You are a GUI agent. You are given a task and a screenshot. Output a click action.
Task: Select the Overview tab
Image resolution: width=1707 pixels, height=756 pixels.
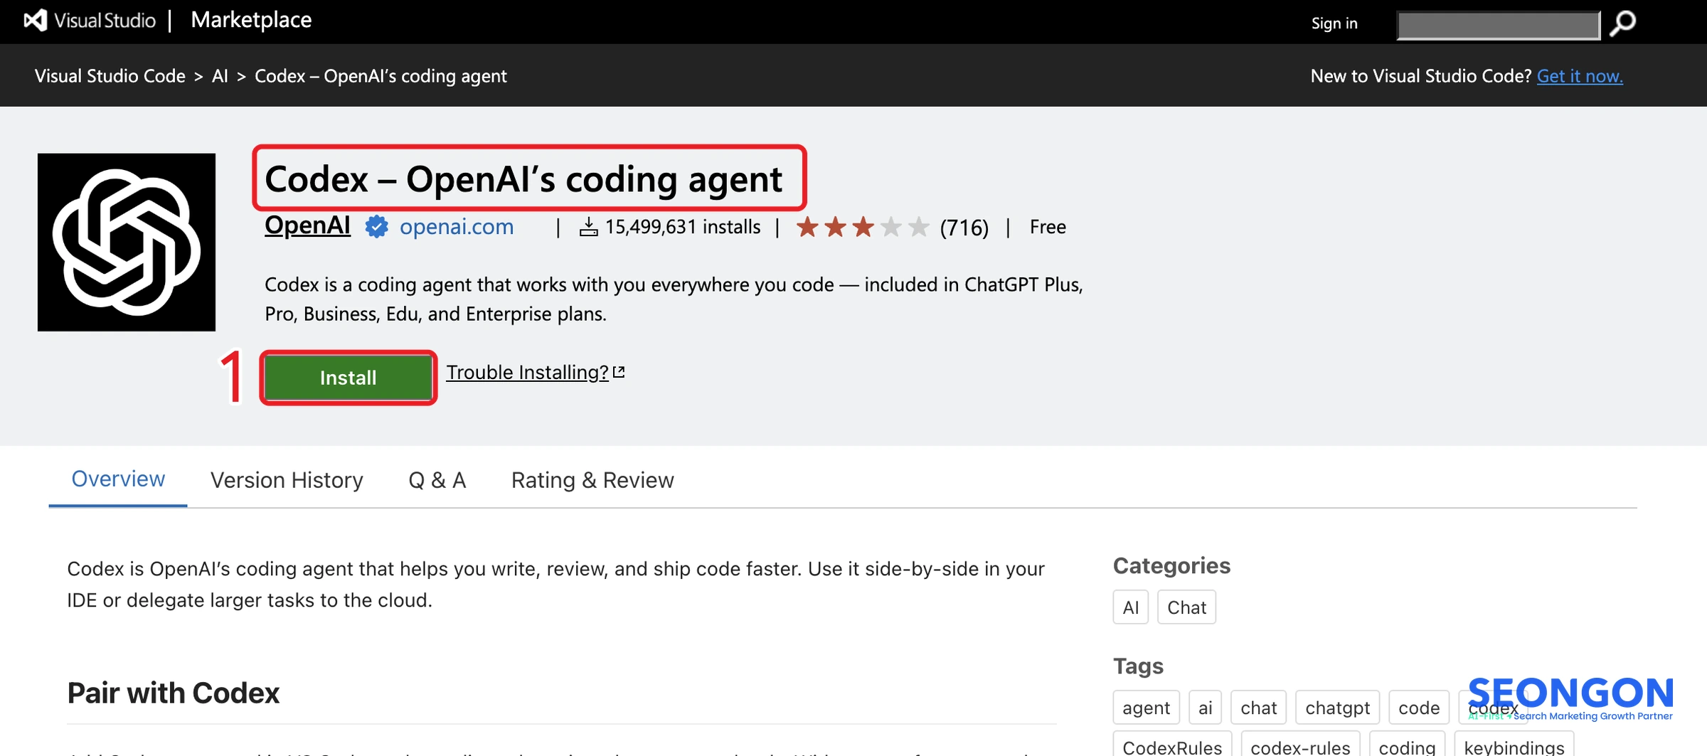click(x=118, y=479)
